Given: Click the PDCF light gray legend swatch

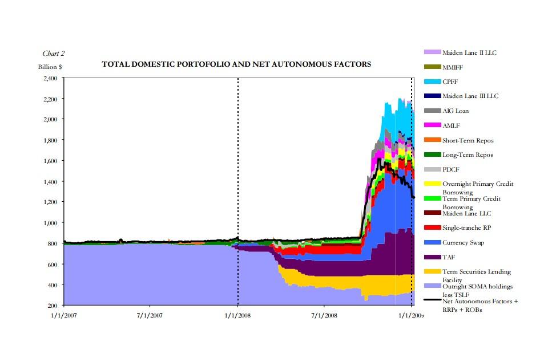Looking at the screenshot, I should click(432, 169).
